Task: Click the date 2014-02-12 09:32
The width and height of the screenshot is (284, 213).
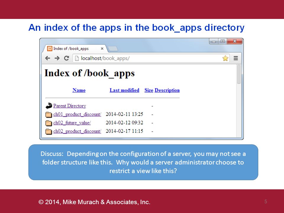Action: pyautogui.click(x=125, y=123)
